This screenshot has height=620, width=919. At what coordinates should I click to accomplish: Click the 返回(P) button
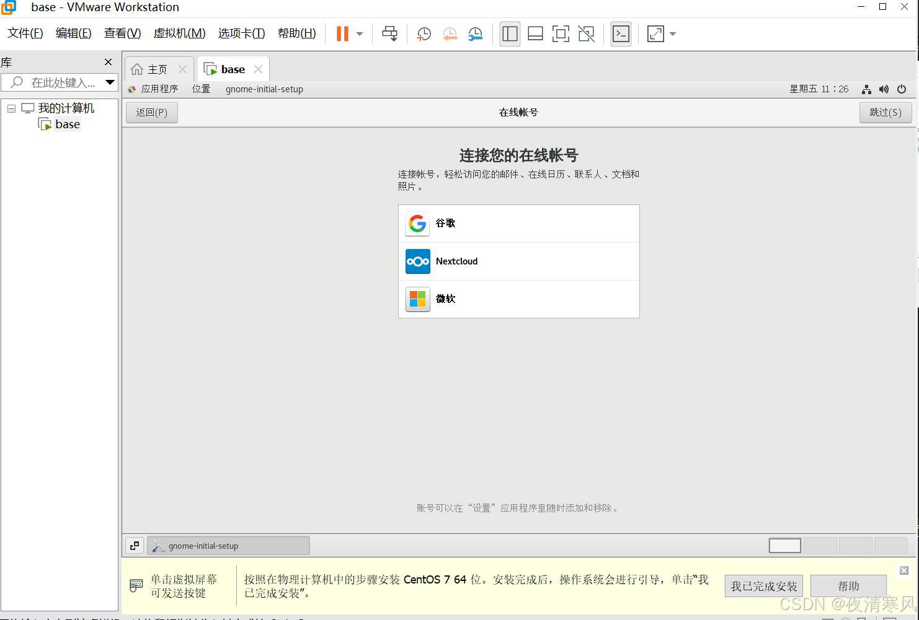click(x=152, y=113)
